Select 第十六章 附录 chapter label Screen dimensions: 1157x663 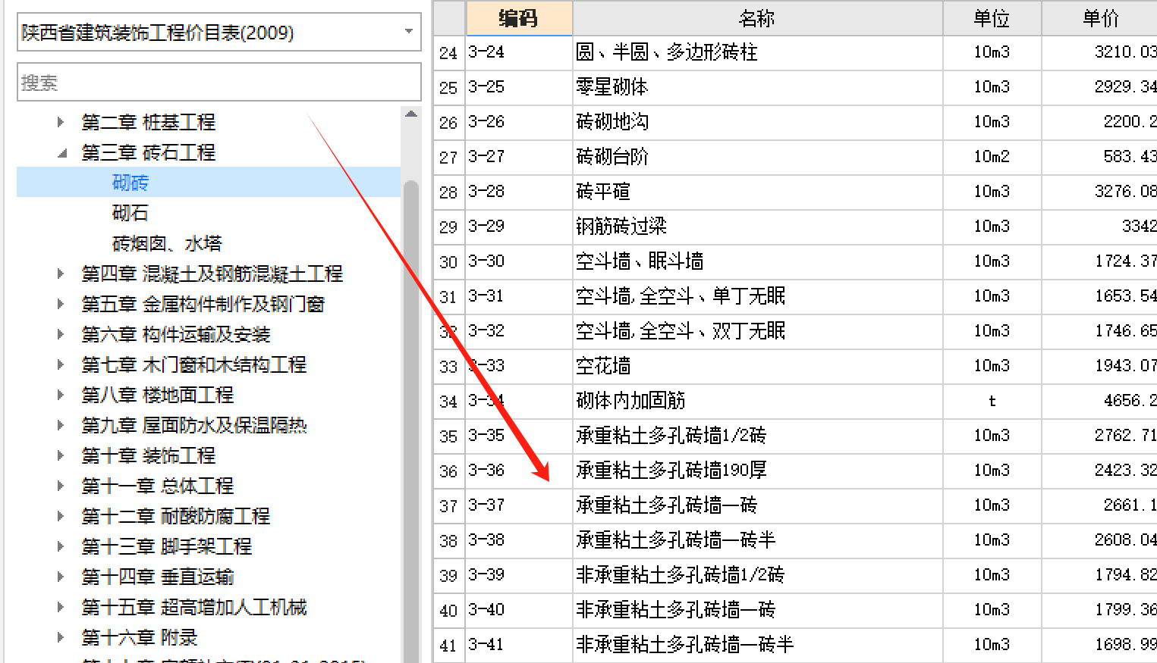(140, 637)
